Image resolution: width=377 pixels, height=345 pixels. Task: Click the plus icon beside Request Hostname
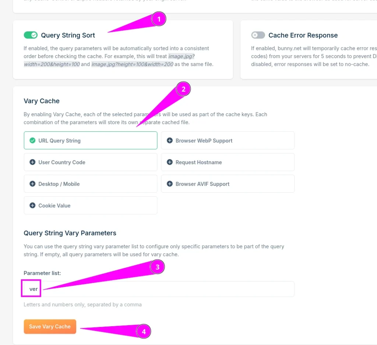pyautogui.click(x=170, y=162)
